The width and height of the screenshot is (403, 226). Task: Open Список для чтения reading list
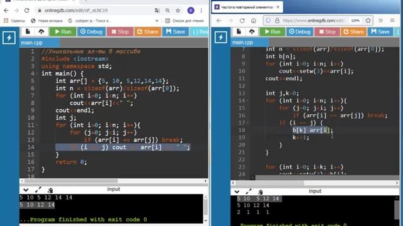tap(184, 21)
